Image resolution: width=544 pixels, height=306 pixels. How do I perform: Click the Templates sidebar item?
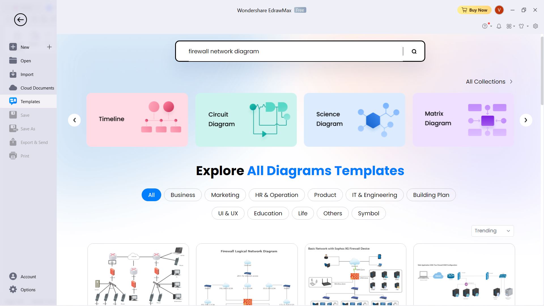pos(30,101)
